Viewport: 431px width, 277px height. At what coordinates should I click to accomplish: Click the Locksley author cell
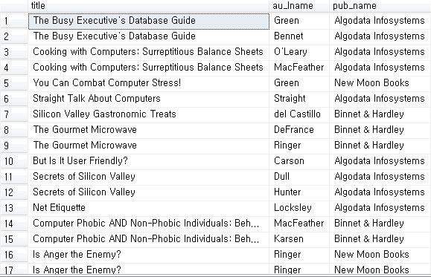[x=299, y=208]
